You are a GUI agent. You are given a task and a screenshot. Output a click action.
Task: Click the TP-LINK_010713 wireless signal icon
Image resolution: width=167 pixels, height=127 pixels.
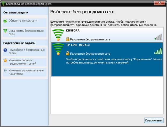click(x=58, y=49)
